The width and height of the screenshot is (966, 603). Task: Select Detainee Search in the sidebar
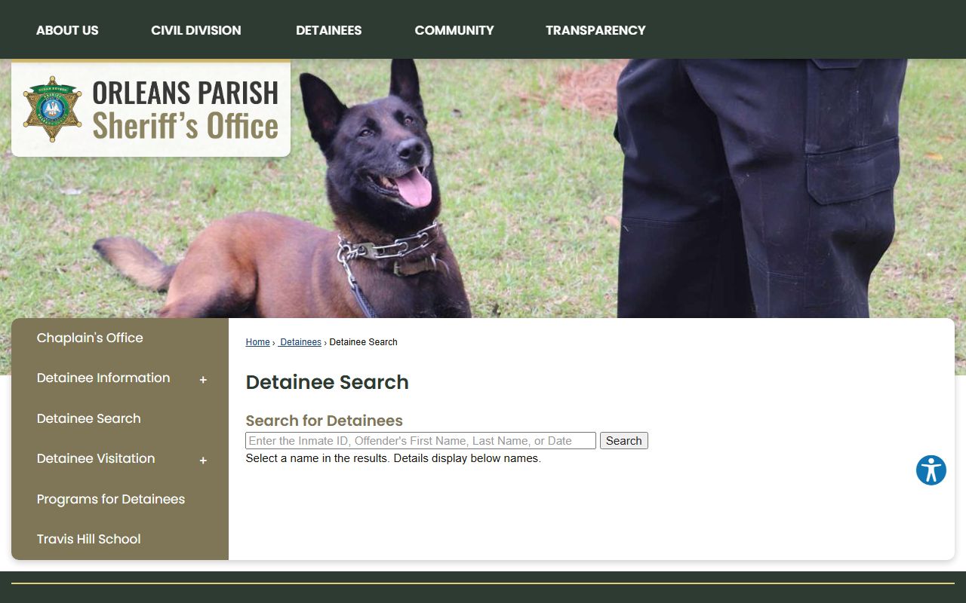coord(88,418)
